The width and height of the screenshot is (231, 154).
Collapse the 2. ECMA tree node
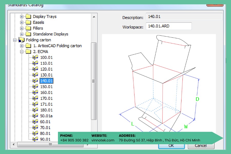[22, 52]
